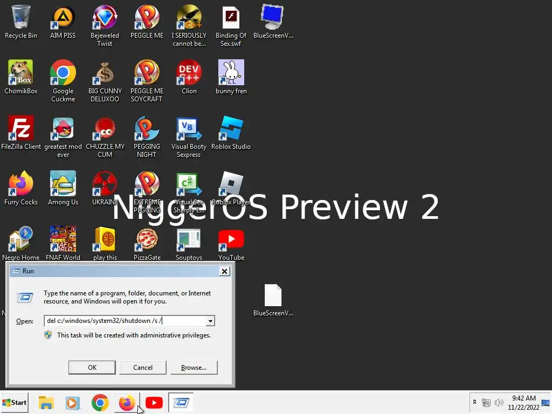Expand the Open field dropdown arrow
The image size is (552, 414).
pyautogui.click(x=210, y=321)
